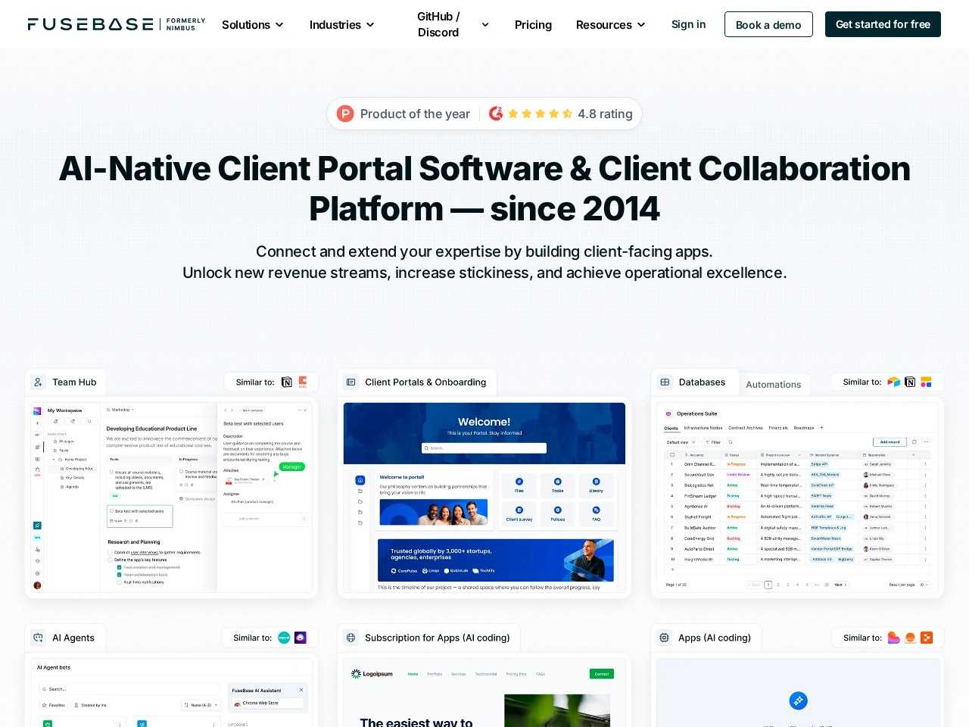The width and height of the screenshot is (969, 727).
Task: Click the Filter button in database preview
Action: (x=713, y=442)
